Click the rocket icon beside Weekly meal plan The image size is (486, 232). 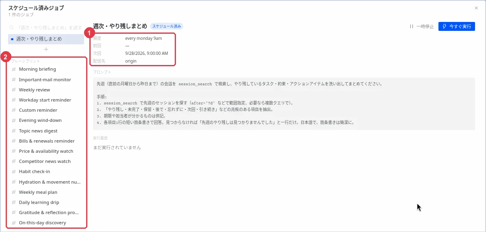click(x=14, y=192)
